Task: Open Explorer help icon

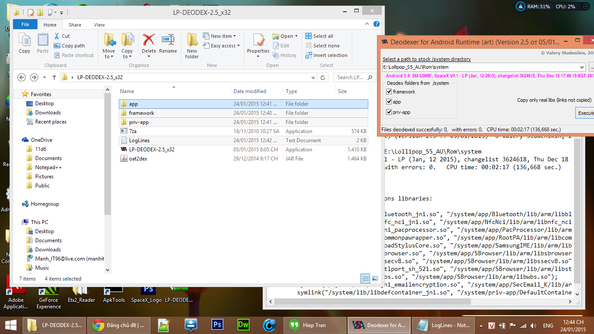Action: 377,24
